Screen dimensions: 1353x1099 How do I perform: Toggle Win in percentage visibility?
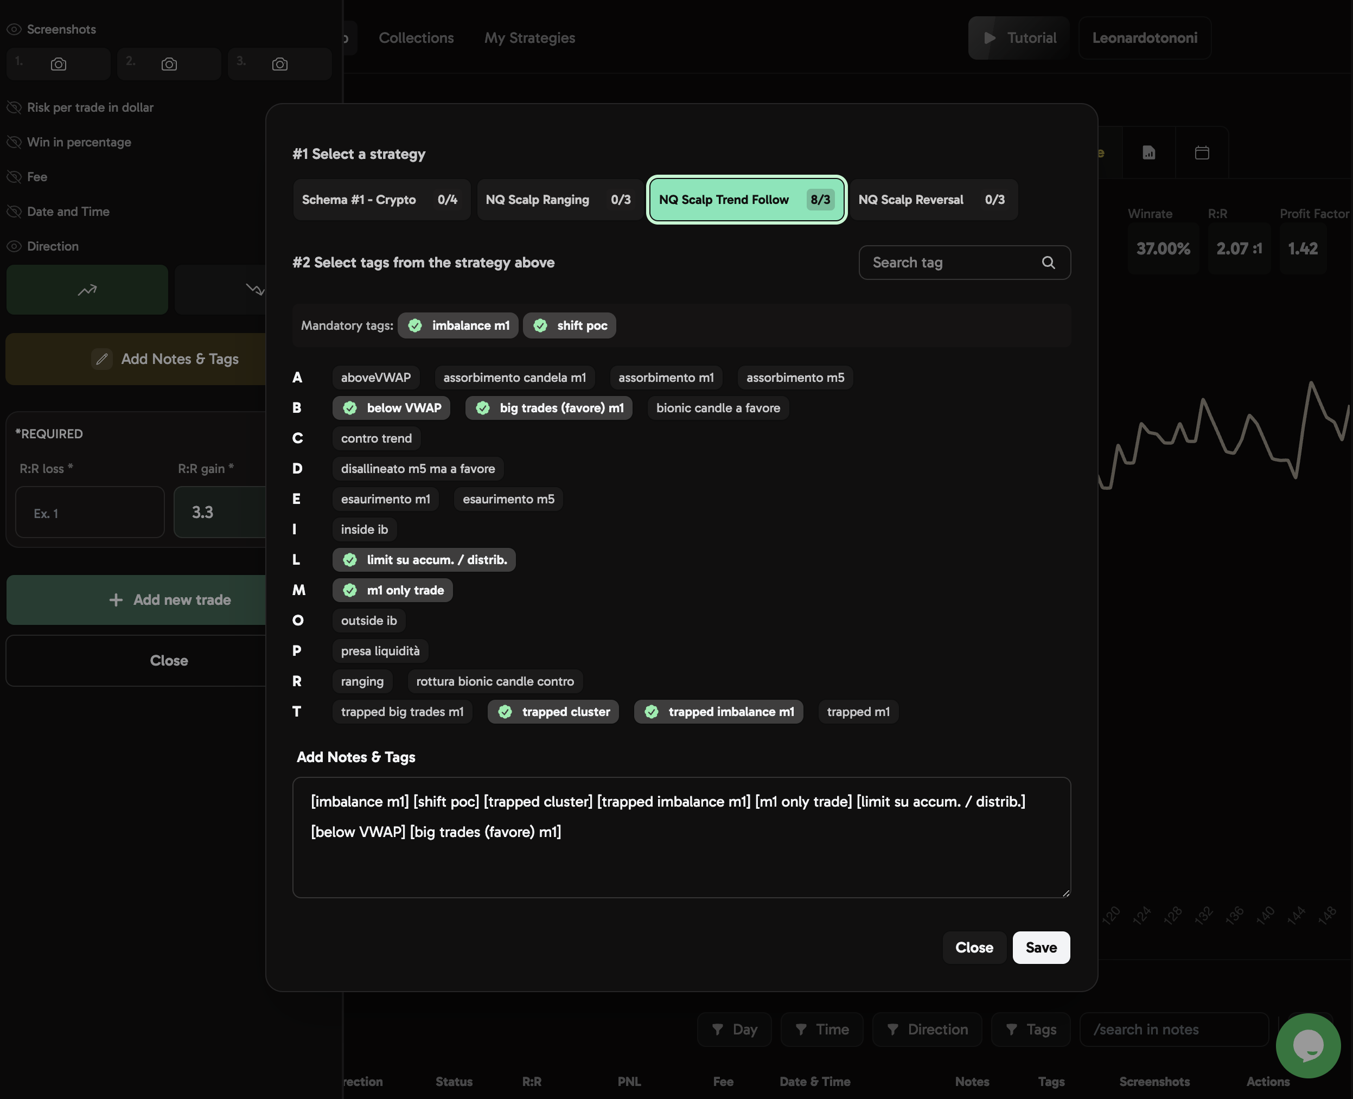tap(14, 143)
